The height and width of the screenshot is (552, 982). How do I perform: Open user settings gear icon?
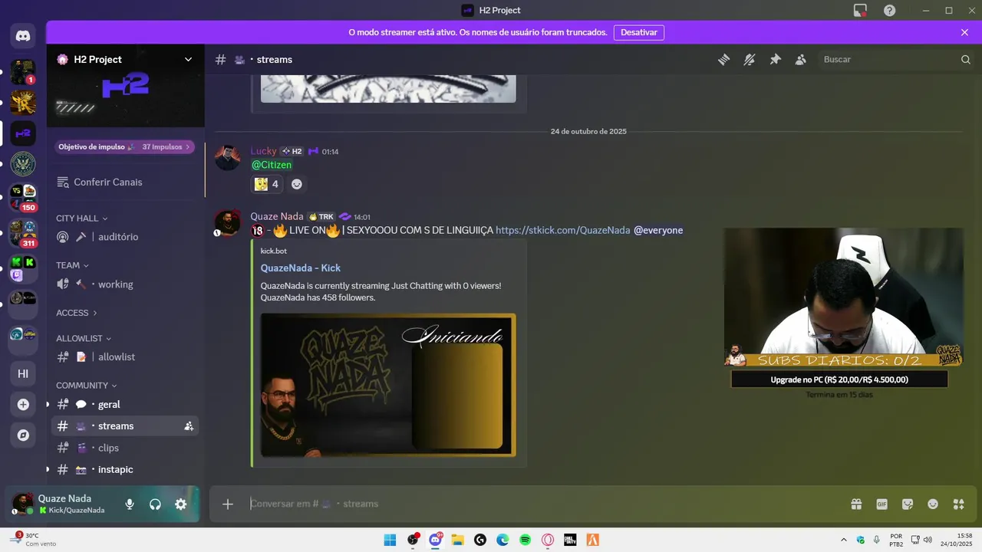(x=180, y=504)
